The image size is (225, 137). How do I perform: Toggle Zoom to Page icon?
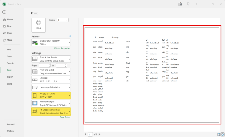tap(222, 135)
